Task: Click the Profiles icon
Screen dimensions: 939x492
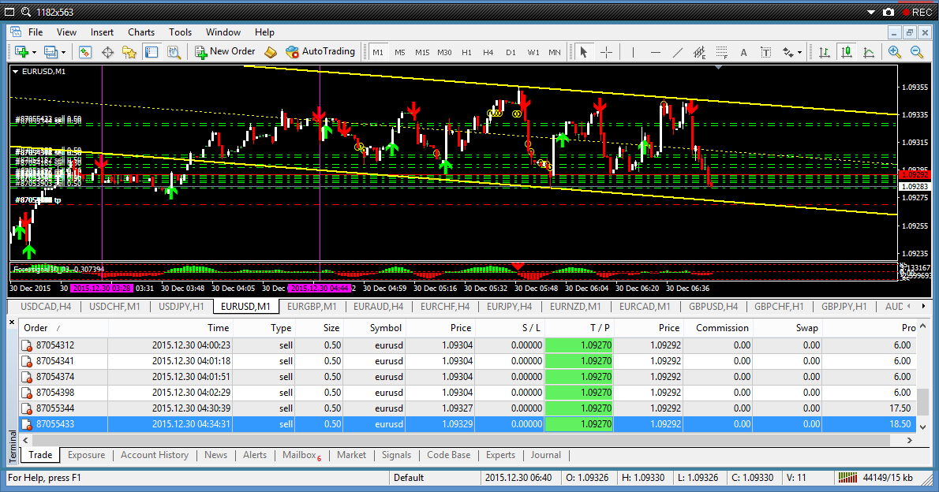Action: point(51,52)
